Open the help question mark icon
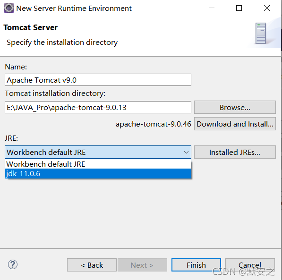282x280 pixels. tap(13, 264)
